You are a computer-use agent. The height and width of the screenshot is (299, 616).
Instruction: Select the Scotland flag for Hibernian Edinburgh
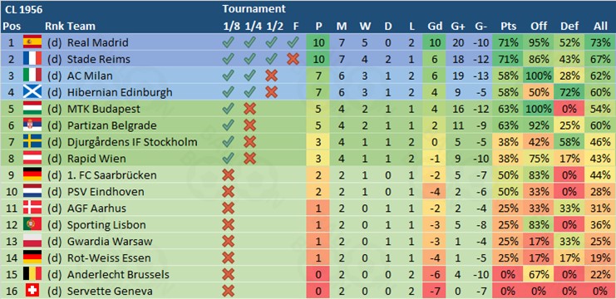[x=32, y=92]
